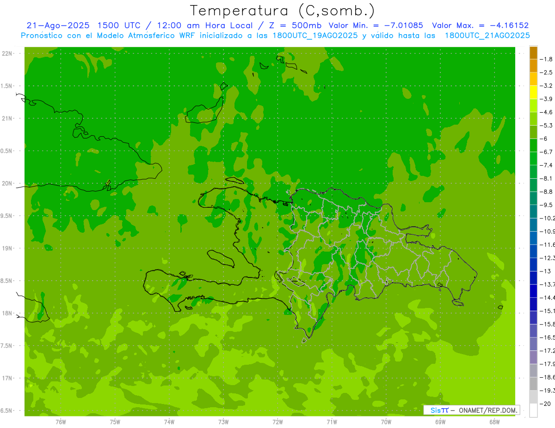Click the '22N' latitude label
This screenshot has height=428, width=555.
click(x=8, y=54)
